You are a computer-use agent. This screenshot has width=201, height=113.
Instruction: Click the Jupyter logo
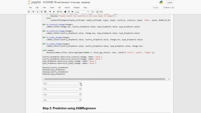click(x=34, y=2)
